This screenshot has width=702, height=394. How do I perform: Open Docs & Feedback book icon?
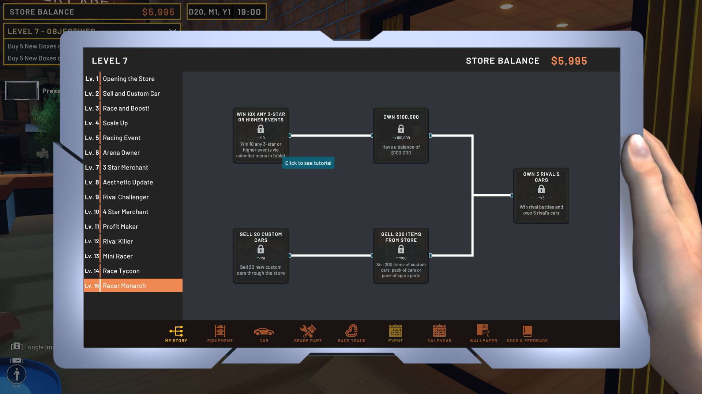527,331
